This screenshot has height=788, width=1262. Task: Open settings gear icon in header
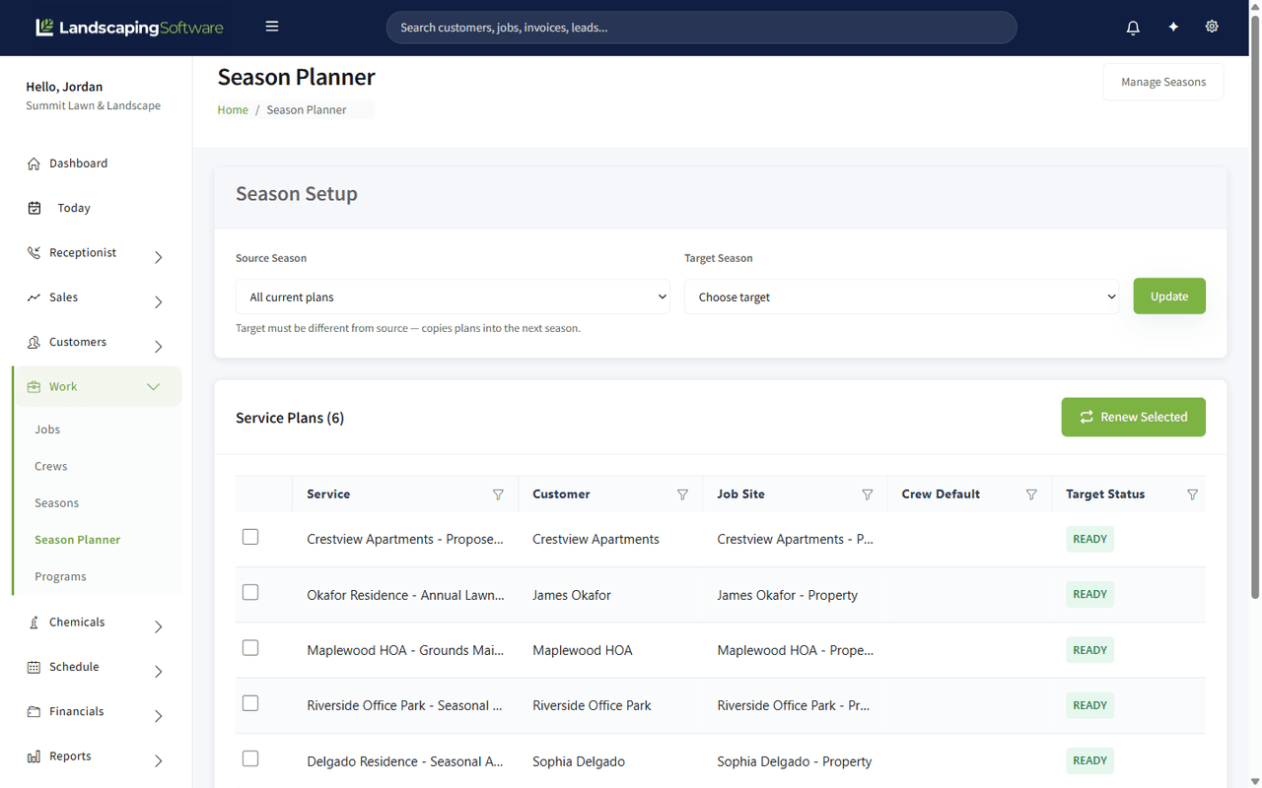1212,27
